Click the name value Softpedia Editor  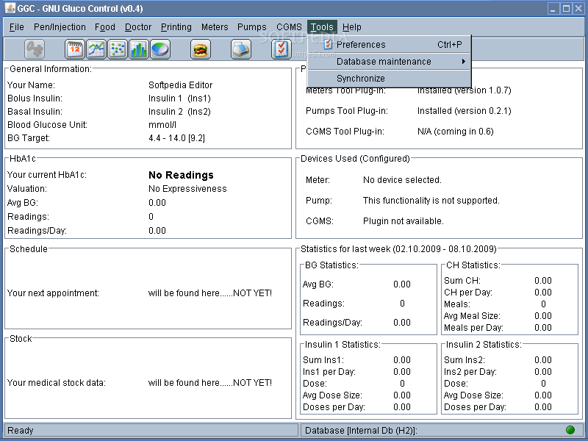[180, 85]
